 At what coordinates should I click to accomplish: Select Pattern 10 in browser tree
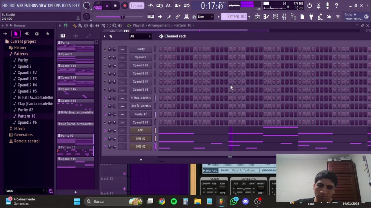click(26, 116)
